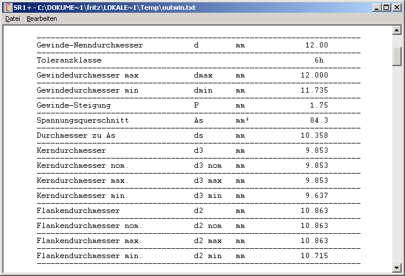Minimize the SR1+ window
This screenshot has height=276, width=405.
(x=377, y=7)
